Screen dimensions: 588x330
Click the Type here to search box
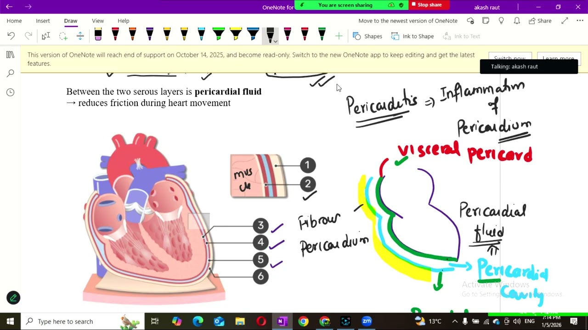pyautogui.click(x=83, y=321)
